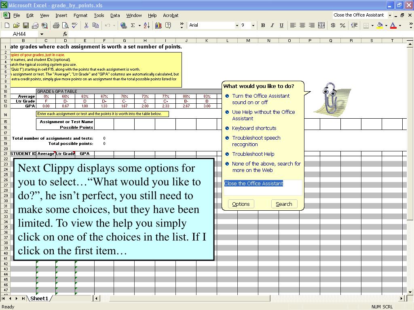Image resolution: width=414 pixels, height=310 pixels.
Task: Choose Turn the Office Assistant sound on or off
Action: 261,99
